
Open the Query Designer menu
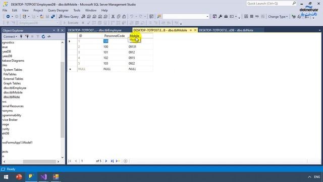[x=58, y=10]
